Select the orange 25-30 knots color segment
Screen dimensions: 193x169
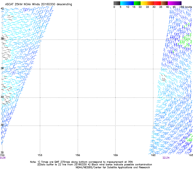coord(151,3)
